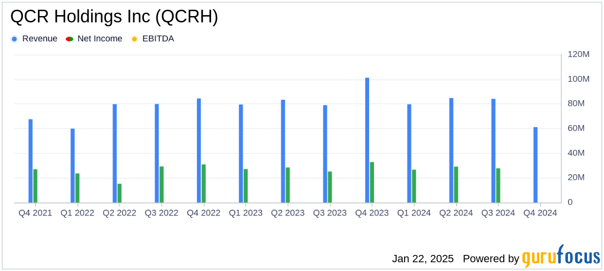Select the Q3 2023 revenue bar
This screenshot has height=271, width=604.
tap(325, 154)
